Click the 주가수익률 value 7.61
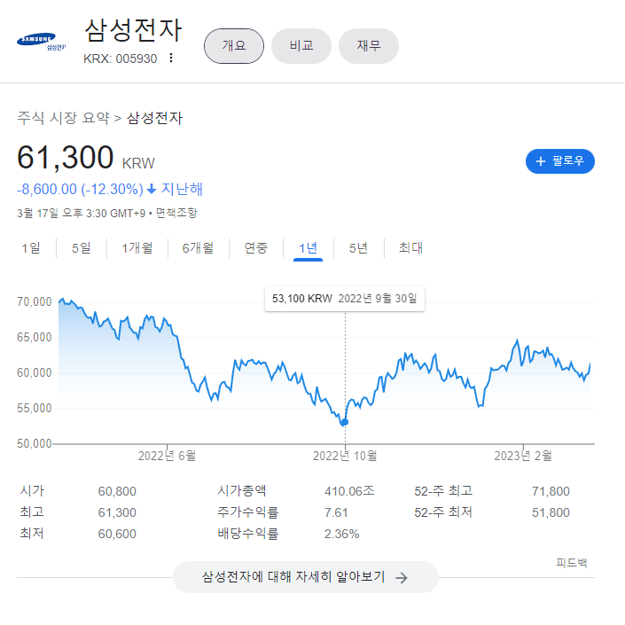Viewport: 625px width, 625px height. coord(336,512)
